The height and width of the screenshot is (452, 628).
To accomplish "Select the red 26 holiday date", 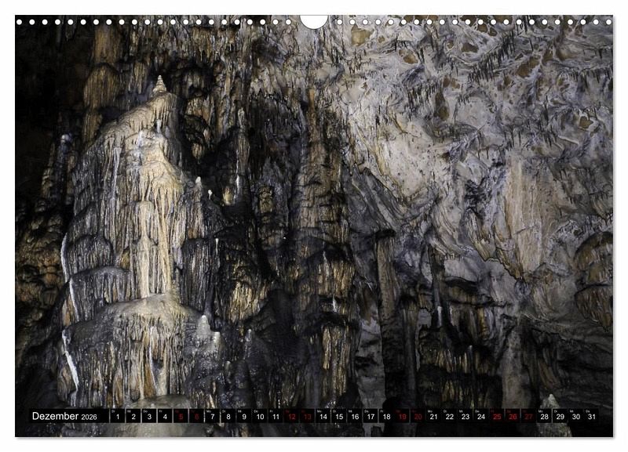I will pos(513,417).
